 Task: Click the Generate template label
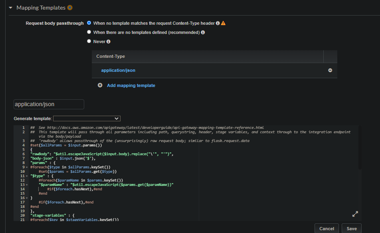pyautogui.click(x=33, y=118)
